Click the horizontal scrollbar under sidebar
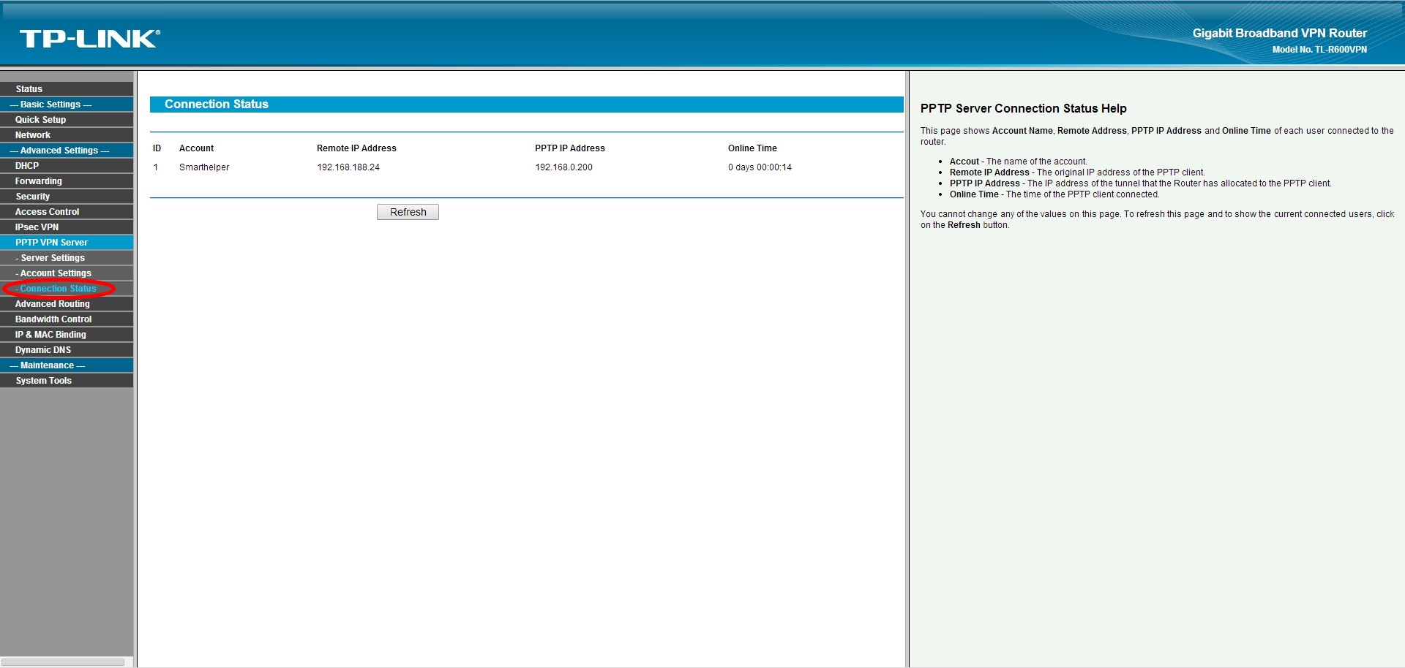 pos(63,662)
